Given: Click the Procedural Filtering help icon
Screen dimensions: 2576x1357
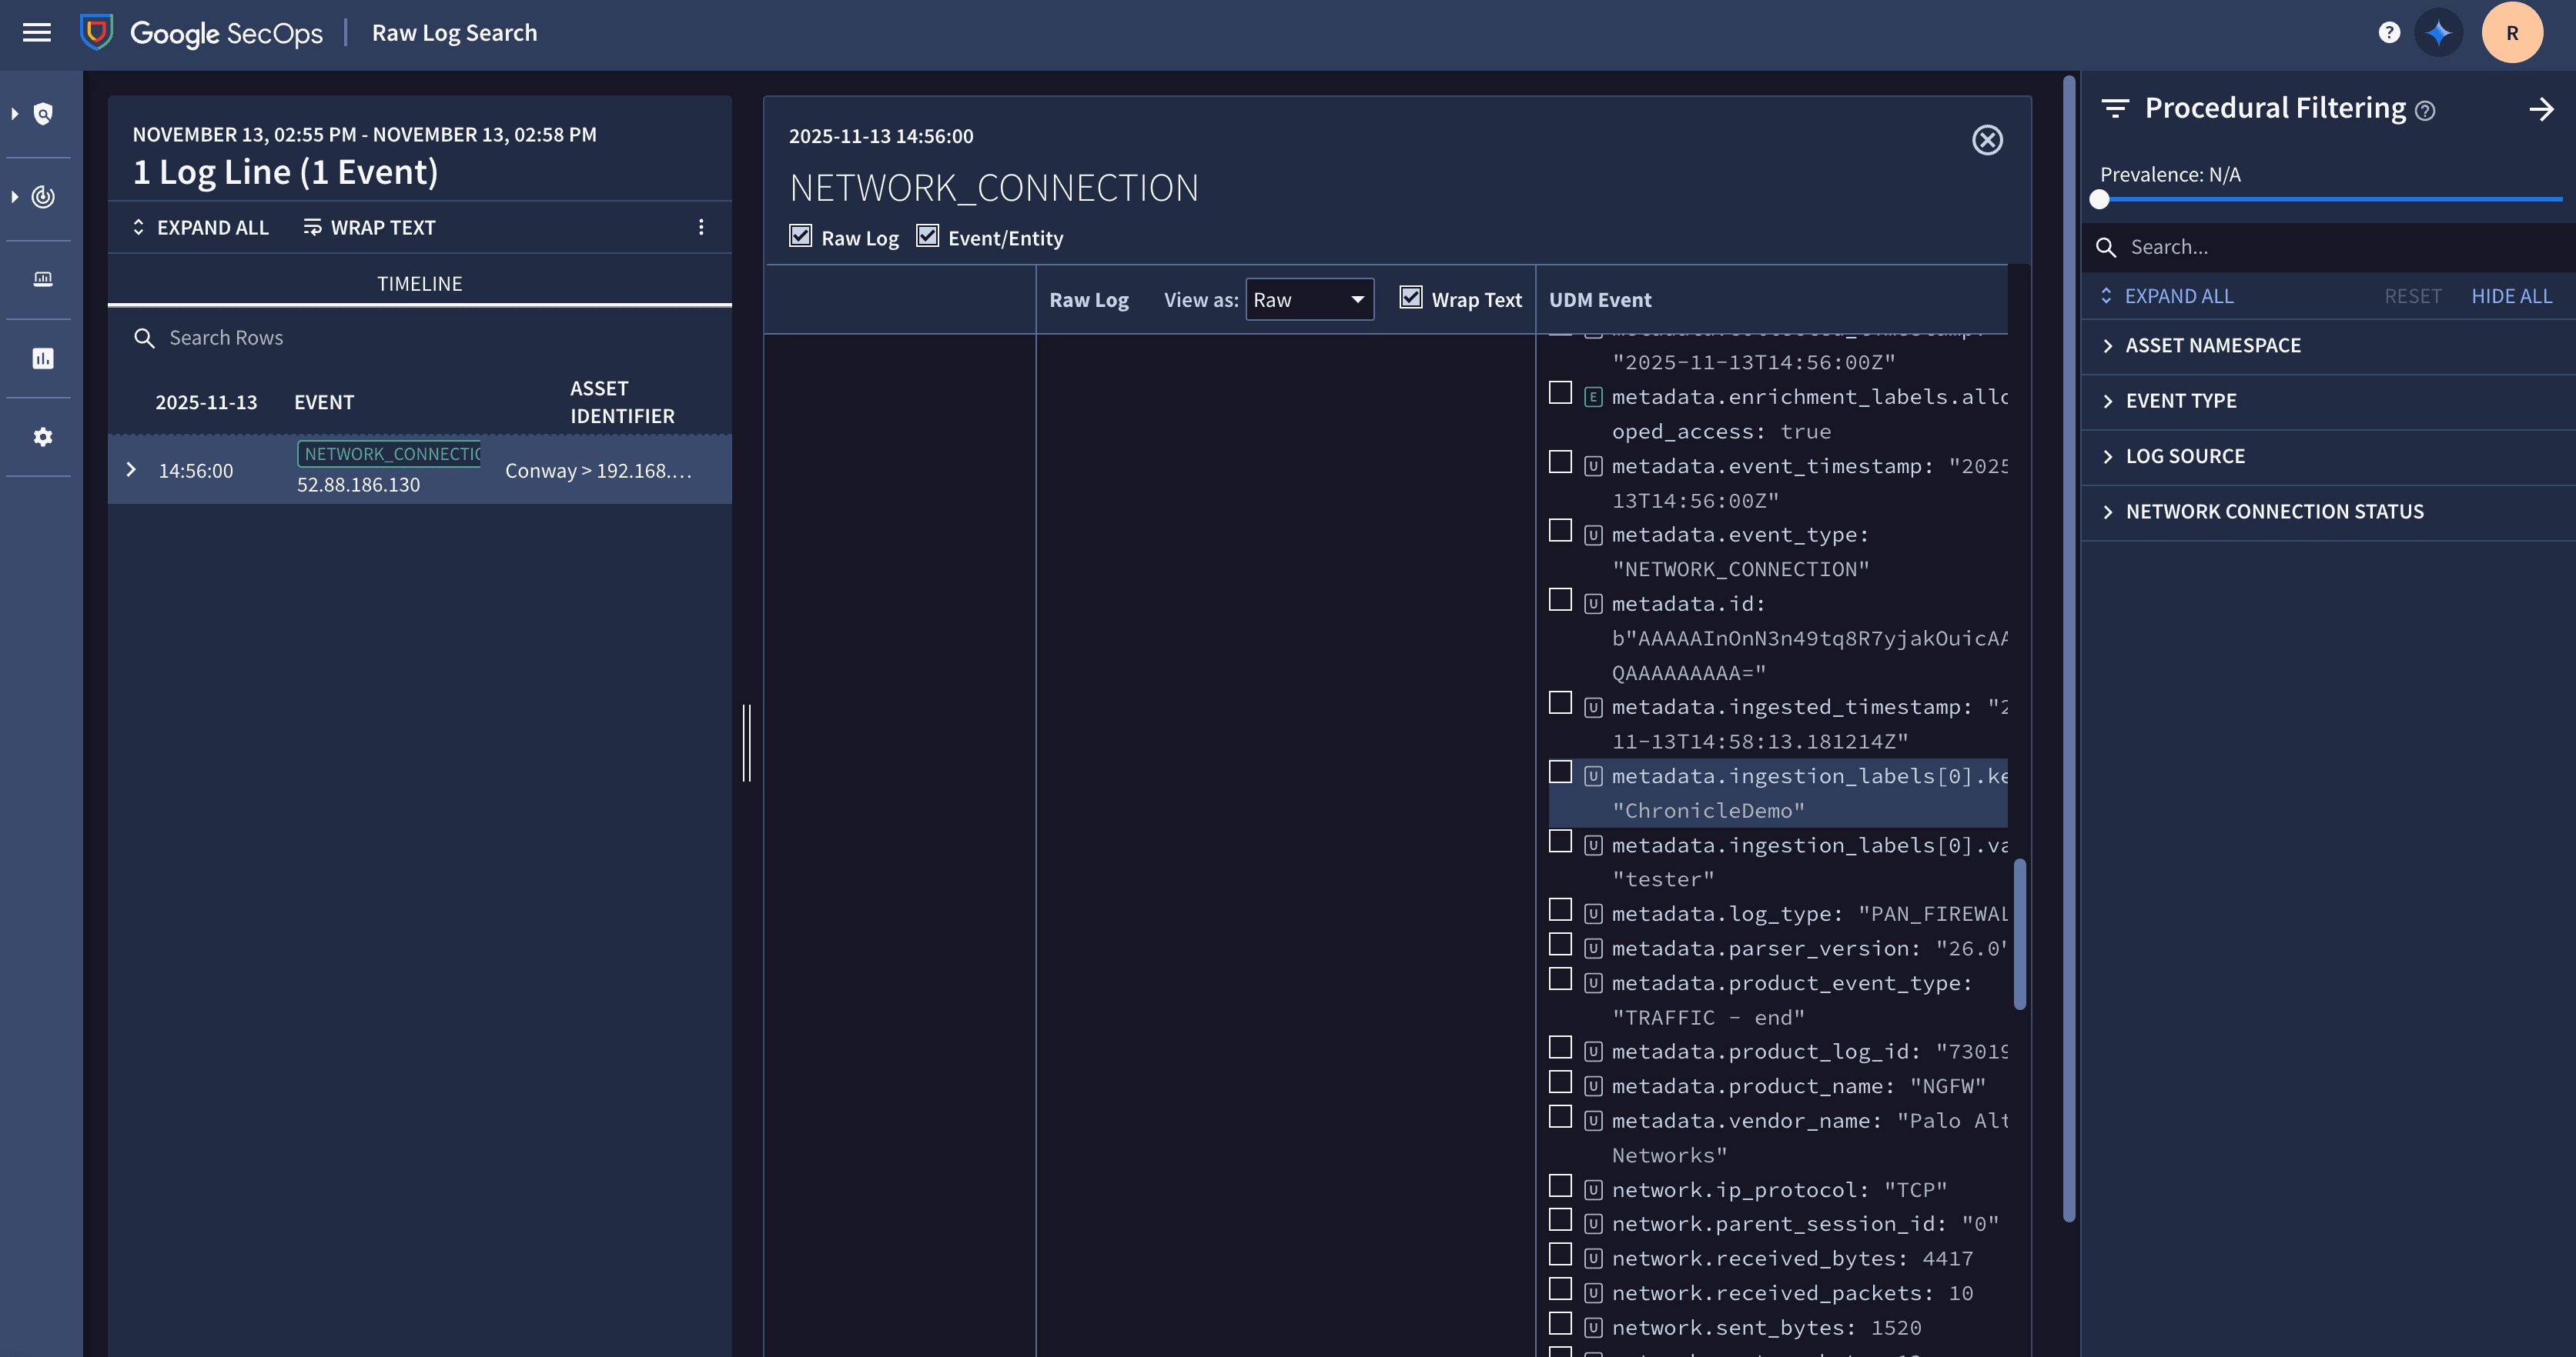Looking at the screenshot, I should [x=2425, y=111].
